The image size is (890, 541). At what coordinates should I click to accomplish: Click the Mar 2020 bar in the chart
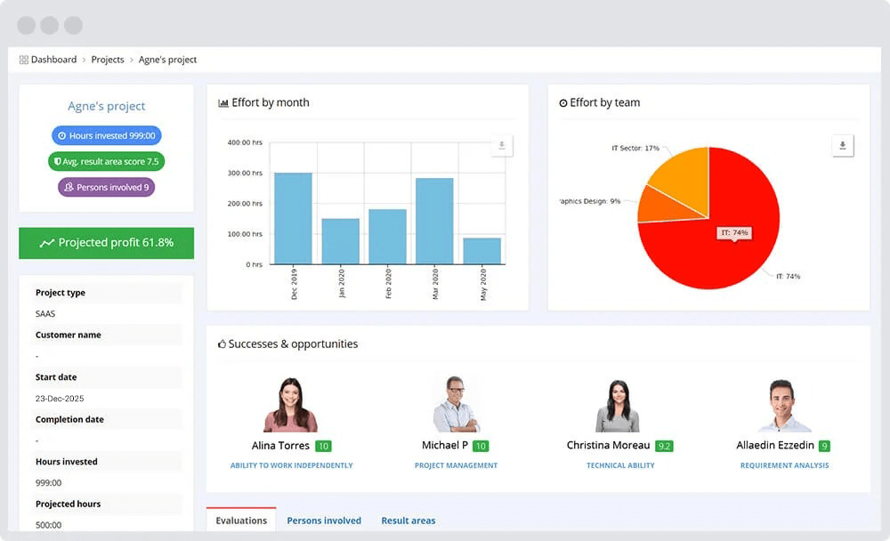pos(433,221)
